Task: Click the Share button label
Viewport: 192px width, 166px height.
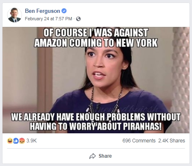Action: tap(105, 156)
